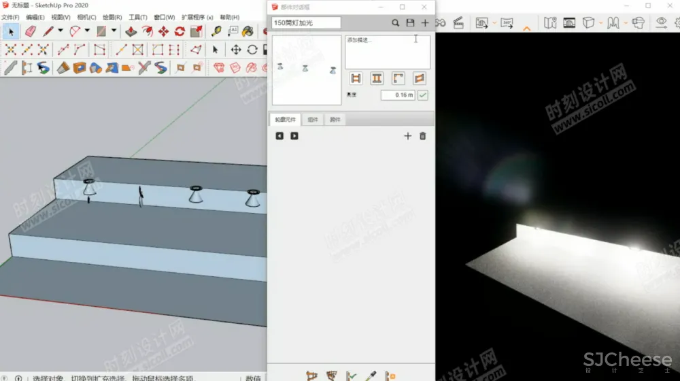Select the Push/Pull tool

click(x=131, y=31)
